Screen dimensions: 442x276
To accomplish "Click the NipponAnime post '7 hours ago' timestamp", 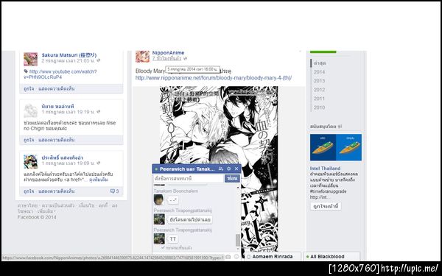I will coord(166,59).
